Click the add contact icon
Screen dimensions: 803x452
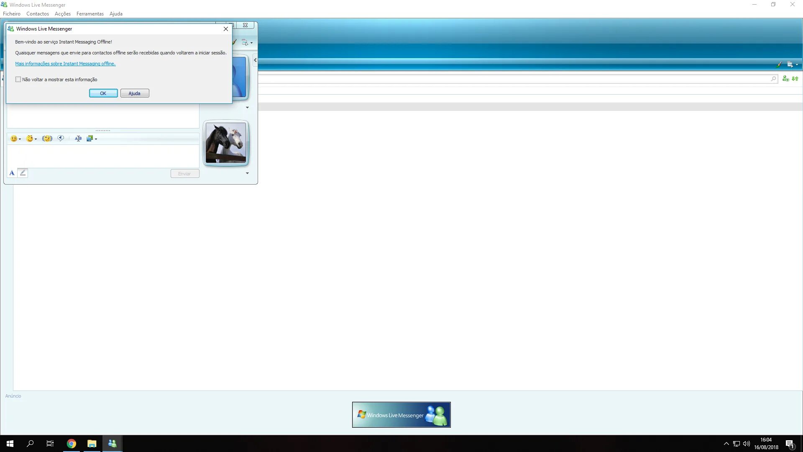click(785, 79)
